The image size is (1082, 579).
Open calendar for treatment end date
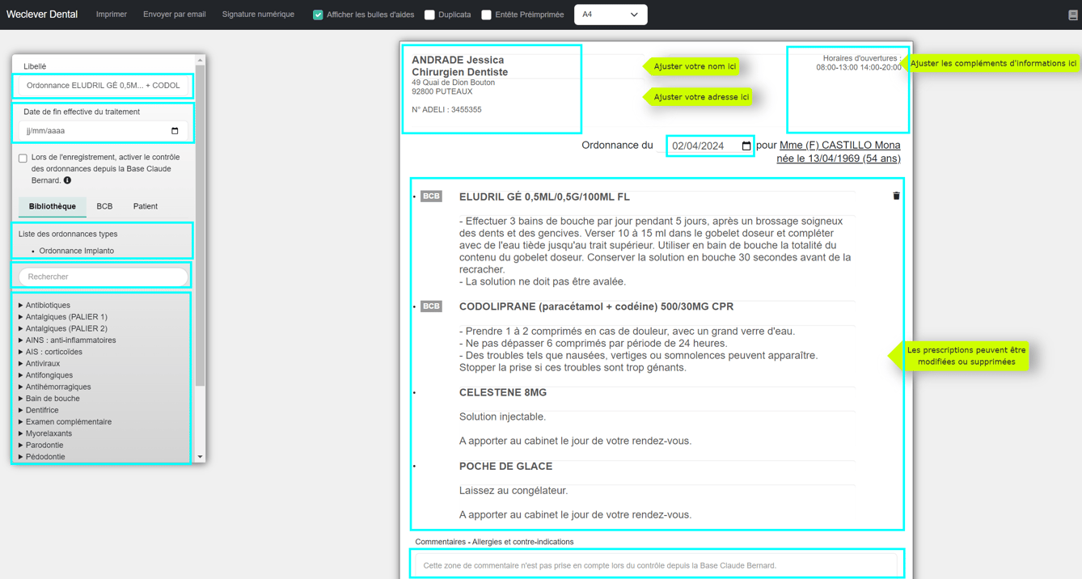pyautogui.click(x=175, y=131)
